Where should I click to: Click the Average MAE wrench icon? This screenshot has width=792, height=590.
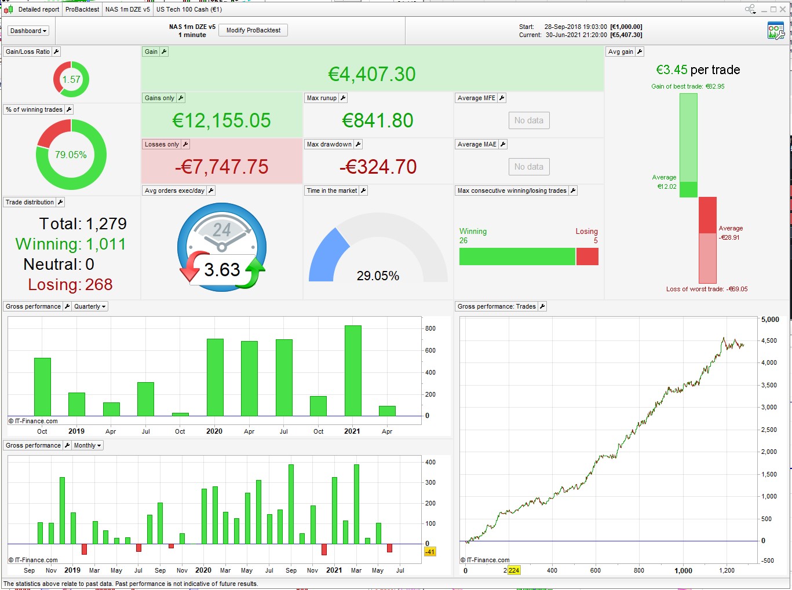tap(503, 144)
